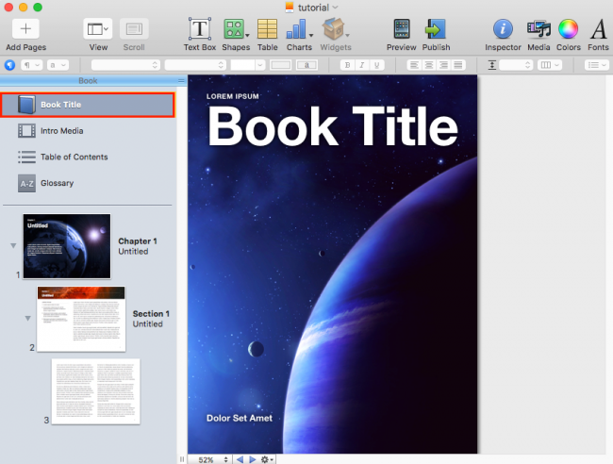Click the LOREM IPSUM subtitle text

[233, 96]
